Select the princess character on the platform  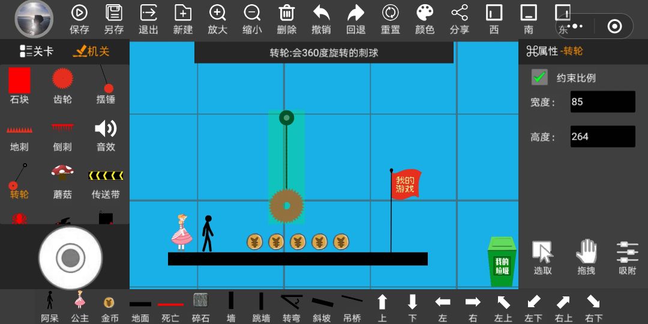coord(181,232)
